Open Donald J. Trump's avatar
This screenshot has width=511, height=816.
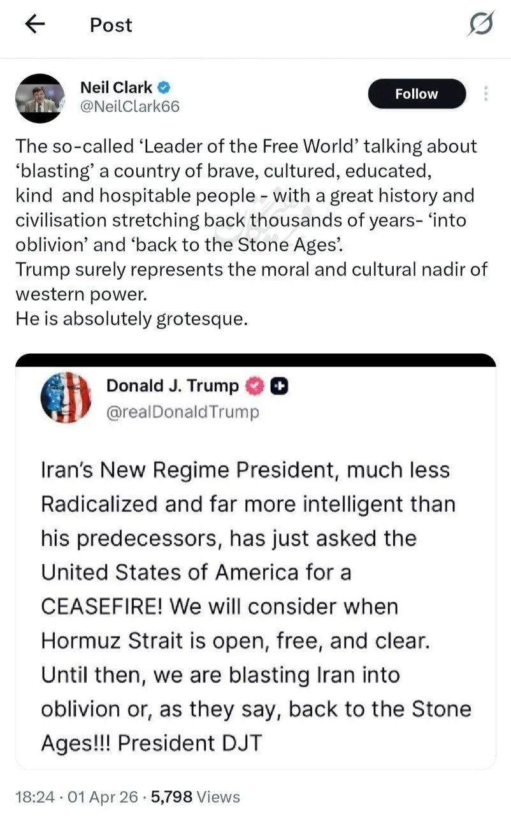66,397
